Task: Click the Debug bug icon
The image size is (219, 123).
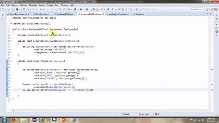Action: [69, 9]
